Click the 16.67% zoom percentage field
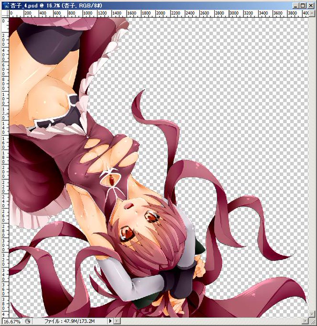Screen dimensions: 317x326 pos(11,321)
